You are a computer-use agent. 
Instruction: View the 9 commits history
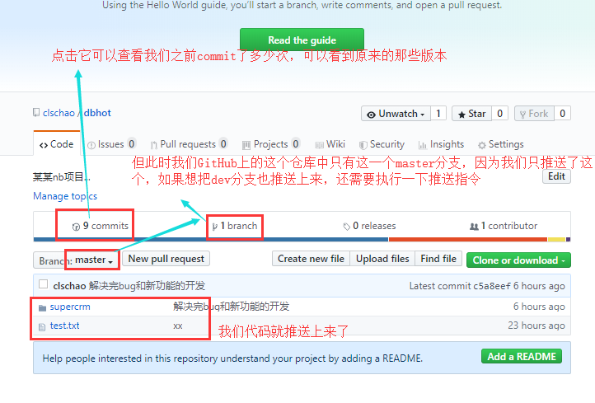tap(101, 226)
